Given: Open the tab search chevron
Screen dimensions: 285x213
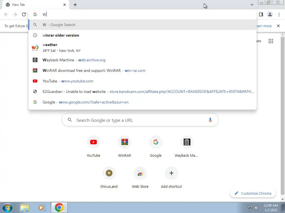Looking at the screenshot, I should coord(252,5).
